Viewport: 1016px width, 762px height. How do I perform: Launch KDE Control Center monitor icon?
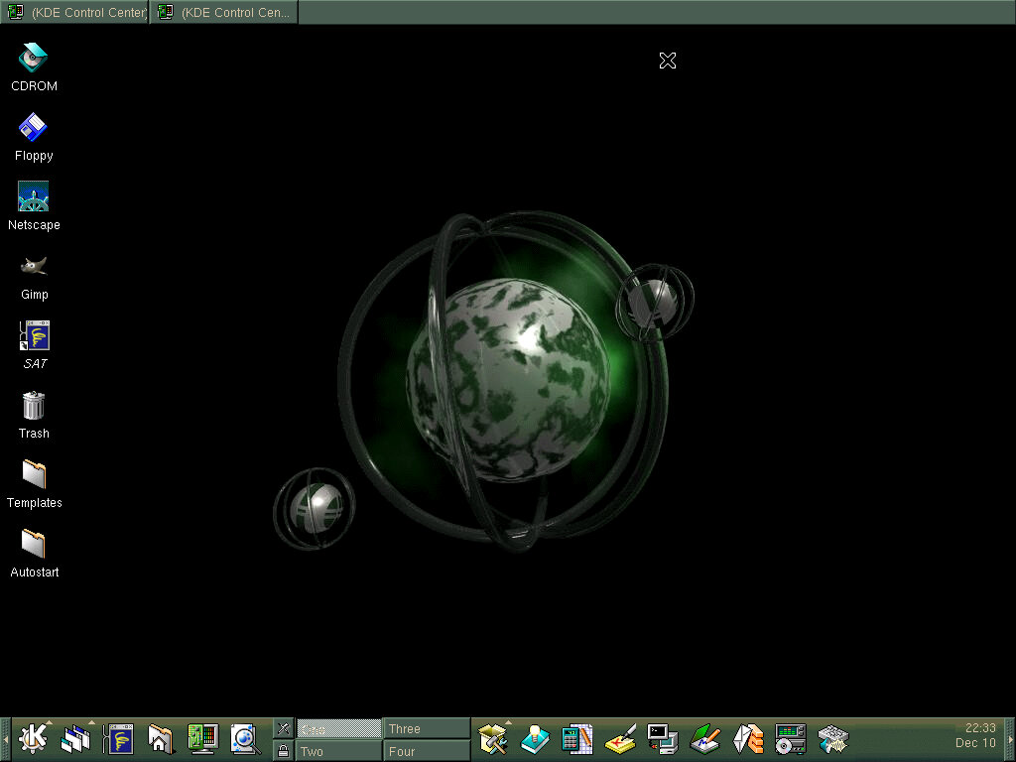[203, 739]
